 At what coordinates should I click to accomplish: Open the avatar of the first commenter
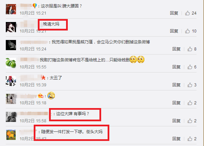tap(11, 9)
